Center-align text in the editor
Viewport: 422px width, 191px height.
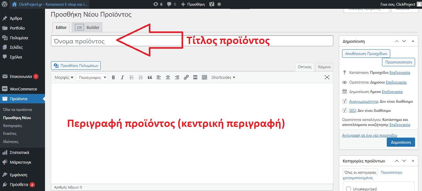coord(168,77)
